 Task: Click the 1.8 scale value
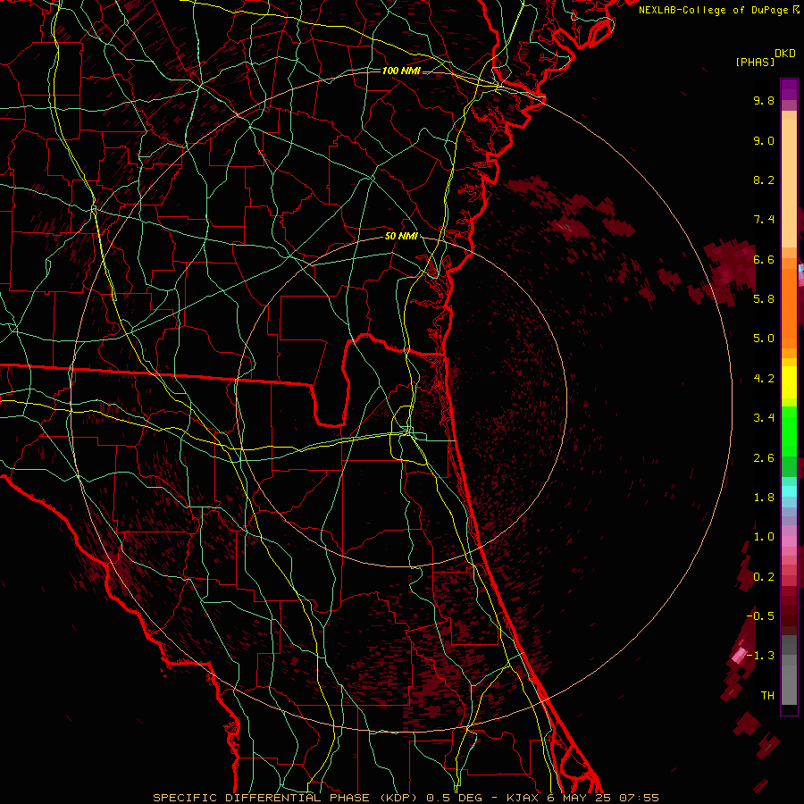point(764,498)
